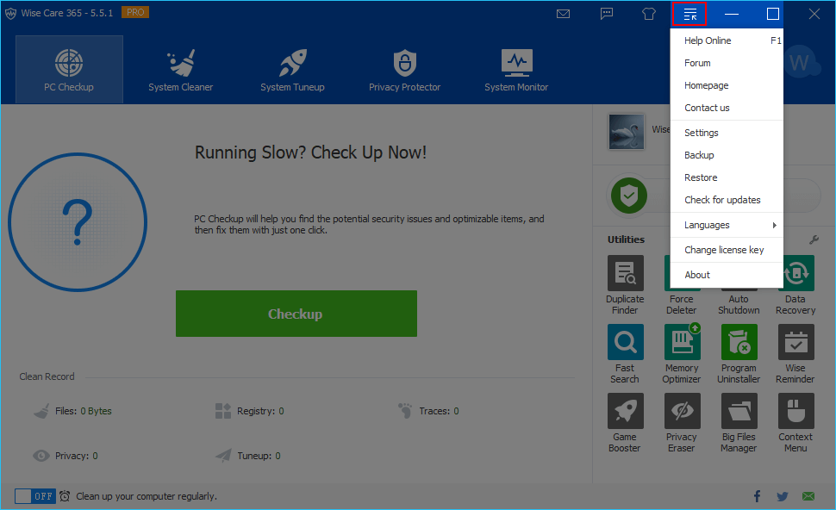This screenshot has height=510, width=836.
Task: Toggle the scheduled cleanup OFF switch
Action: point(34,496)
